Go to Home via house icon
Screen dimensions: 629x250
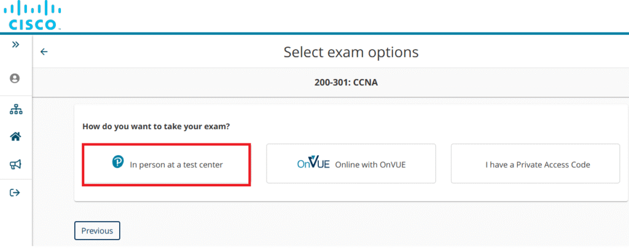[15, 137]
